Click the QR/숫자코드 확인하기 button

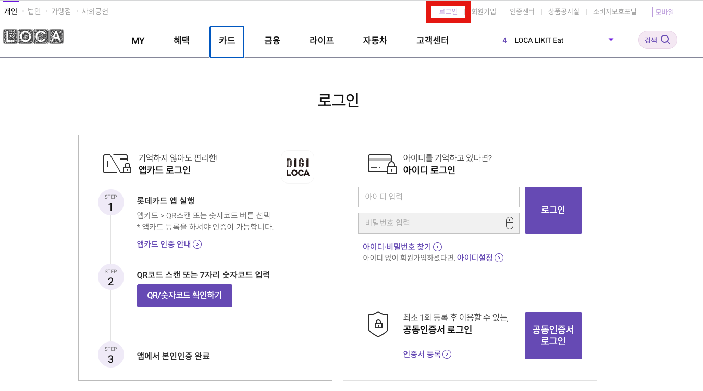tap(184, 296)
